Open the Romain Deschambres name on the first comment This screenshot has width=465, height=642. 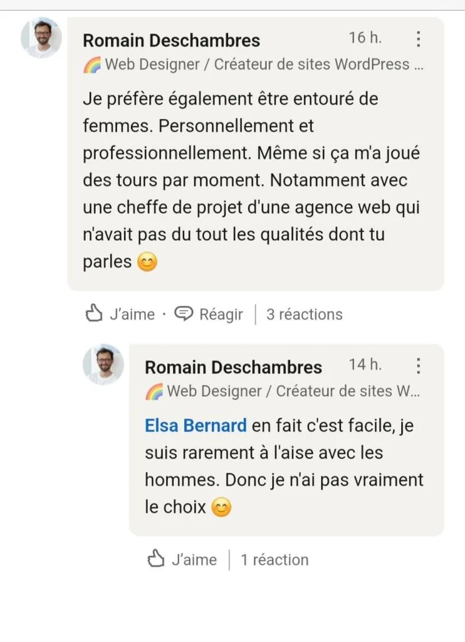pos(172,41)
